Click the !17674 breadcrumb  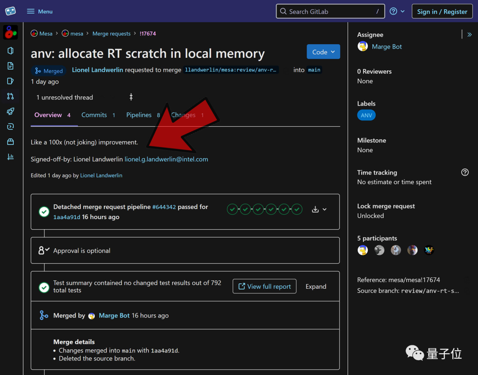(147, 34)
